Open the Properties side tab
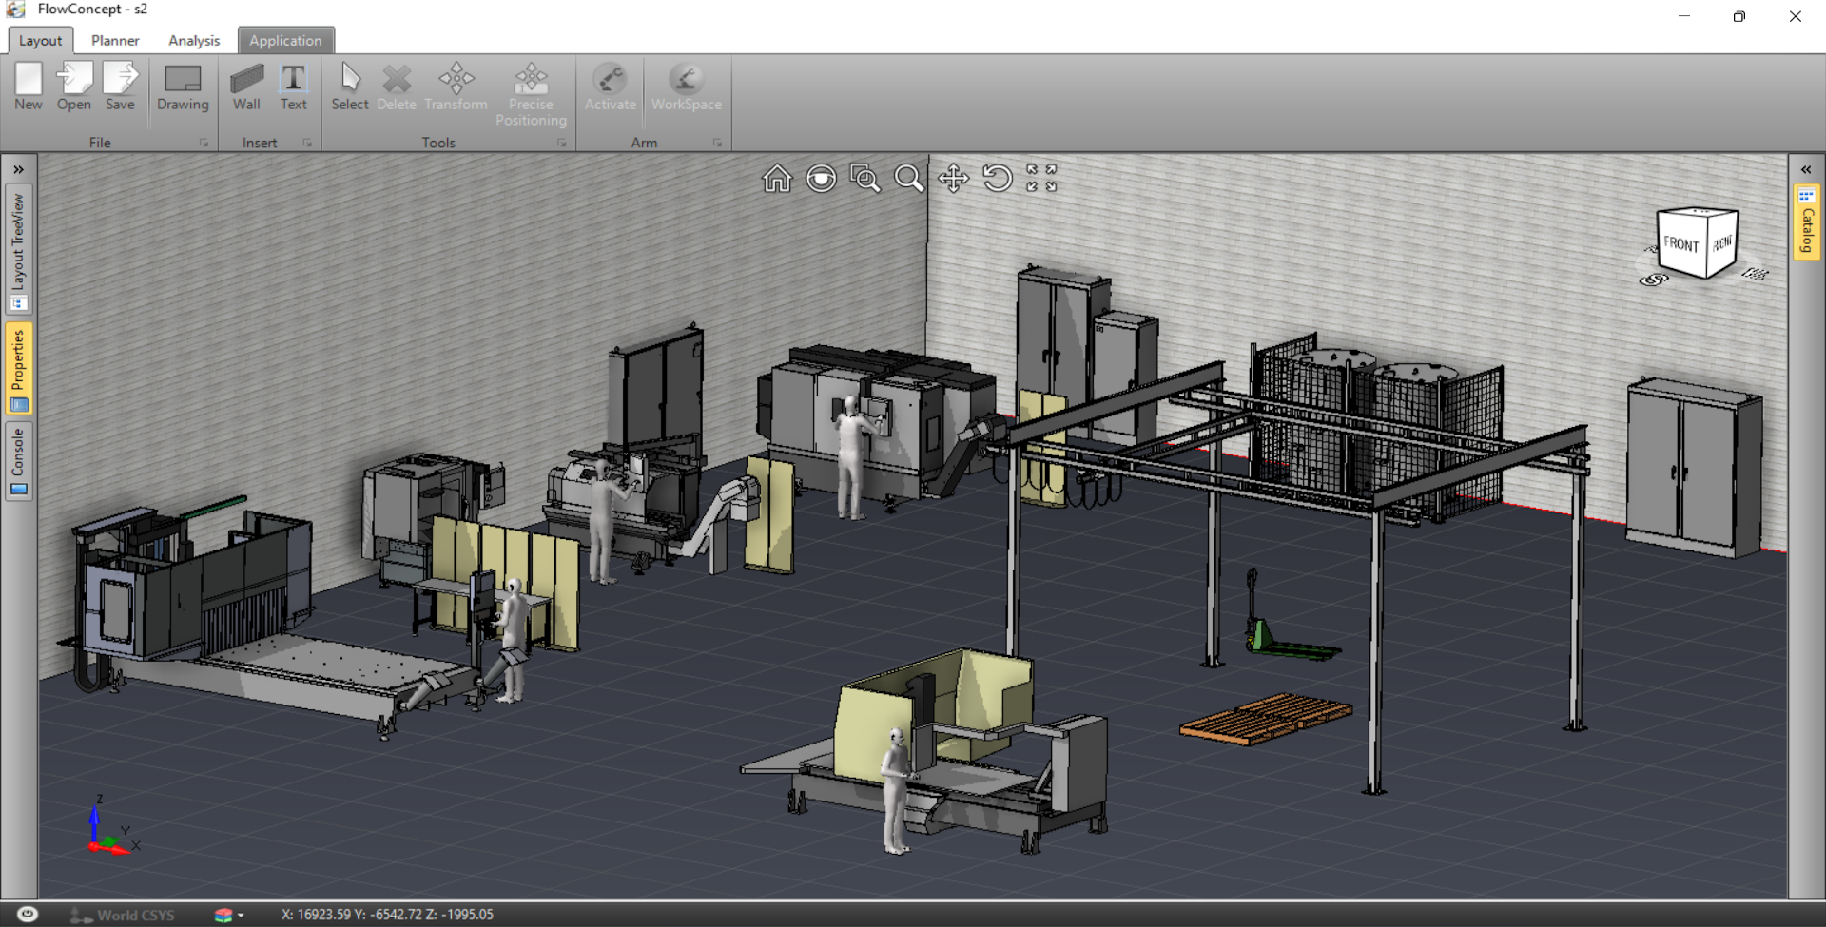The height and width of the screenshot is (927, 1826). (18, 370)
